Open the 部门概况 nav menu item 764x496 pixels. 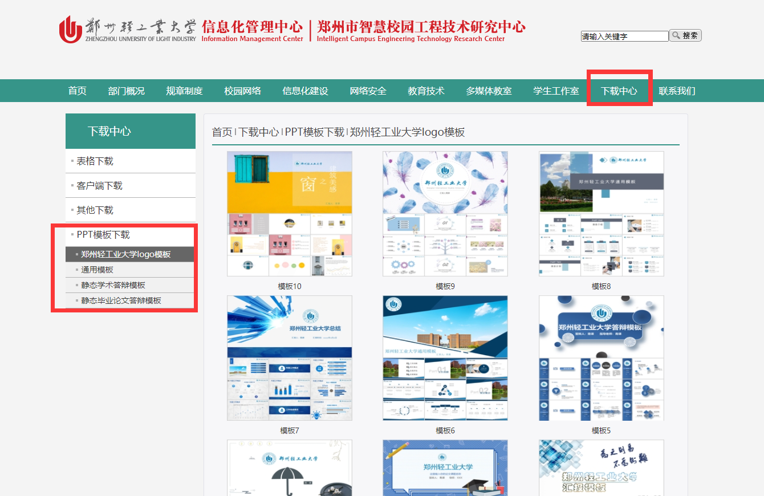coord(127,91)
